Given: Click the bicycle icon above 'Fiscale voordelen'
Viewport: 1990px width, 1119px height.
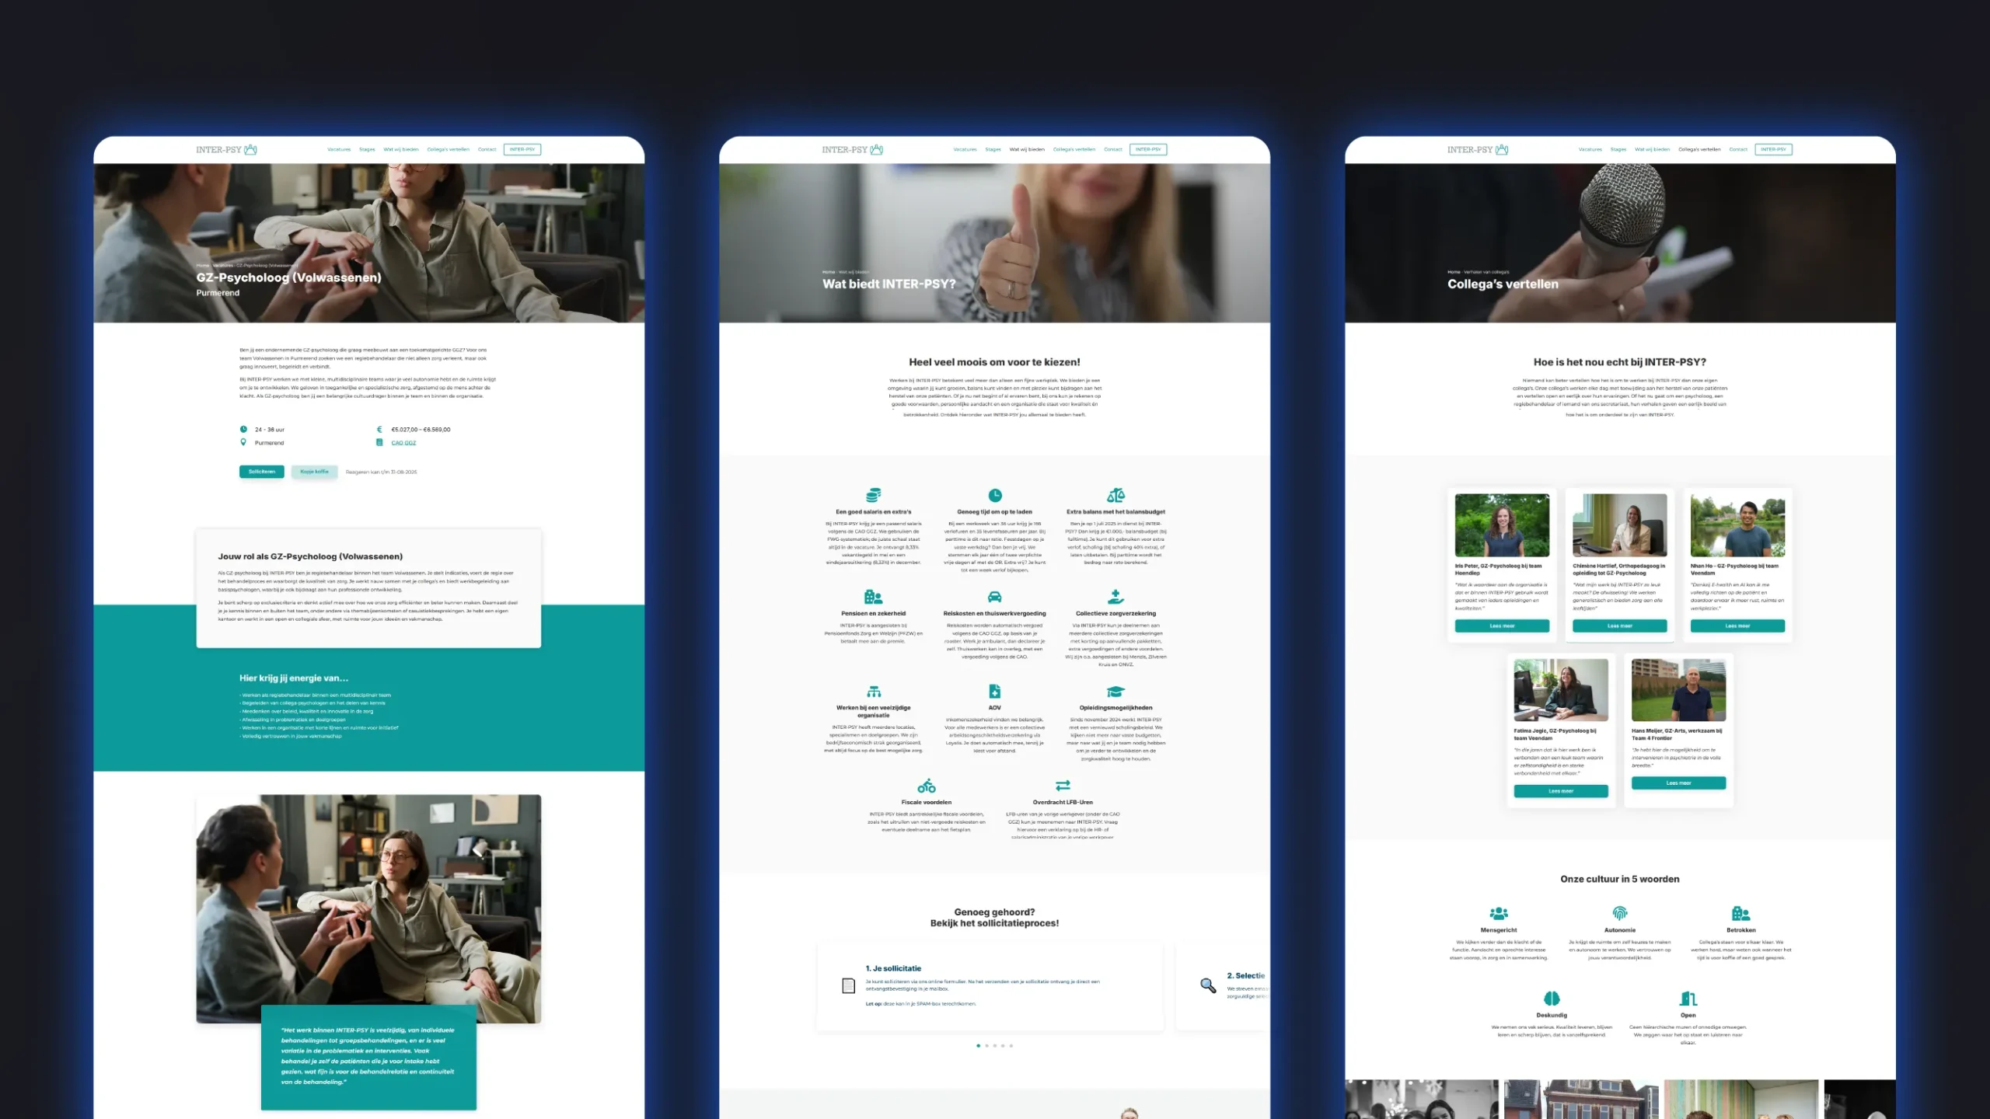Looking at the screenshot, I should 926,786.
